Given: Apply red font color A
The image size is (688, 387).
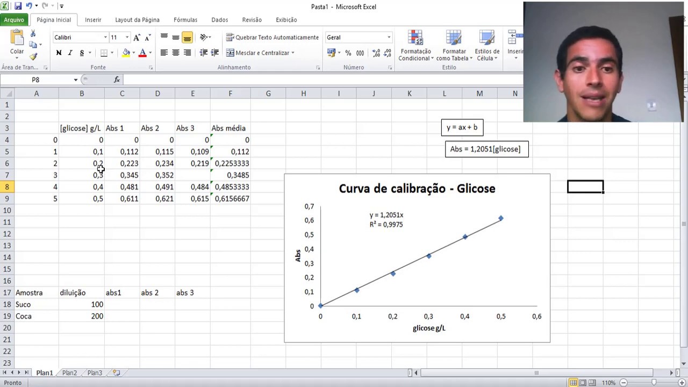Looking at the screenshot, I should [142, 53].
